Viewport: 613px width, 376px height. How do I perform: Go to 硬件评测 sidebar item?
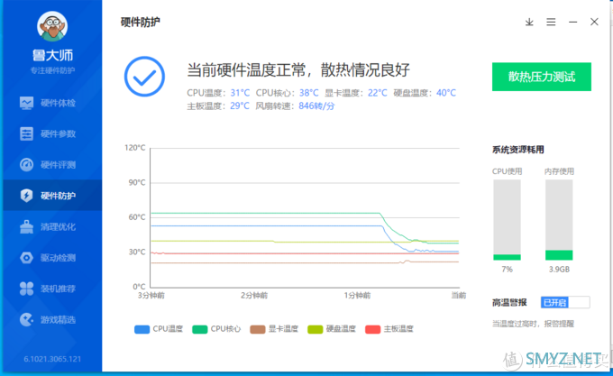pos(52,164)
